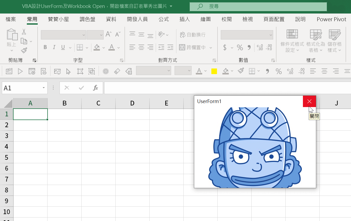This screenshot has height=221, width=351.
Task: Select column C header
Action: click(98, 103)
